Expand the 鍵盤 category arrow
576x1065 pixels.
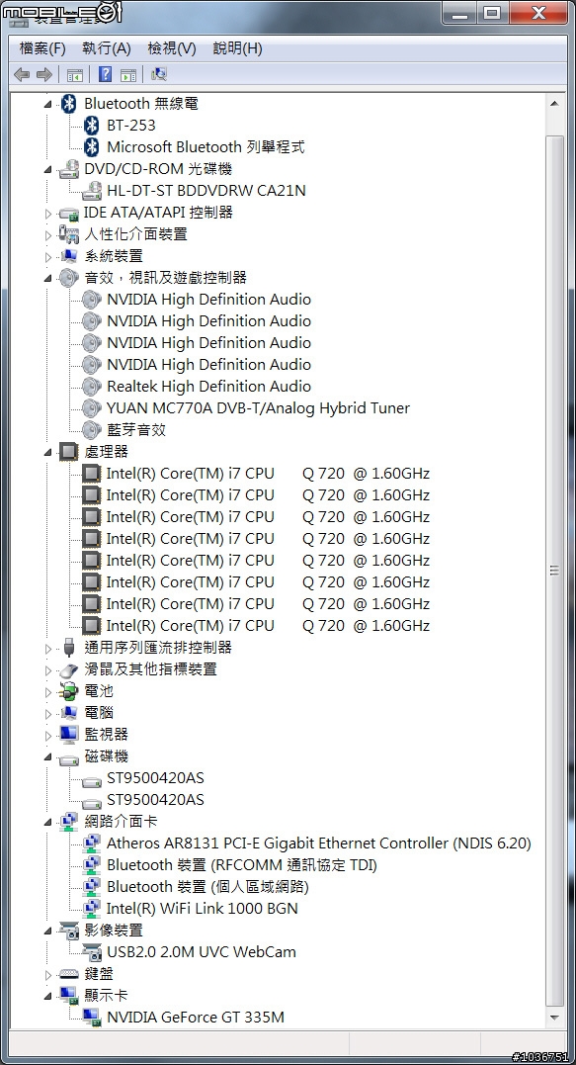click(47, 975)
